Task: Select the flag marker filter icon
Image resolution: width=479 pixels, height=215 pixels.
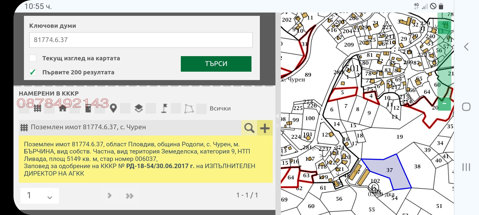Action: click(x=164, y=108)
